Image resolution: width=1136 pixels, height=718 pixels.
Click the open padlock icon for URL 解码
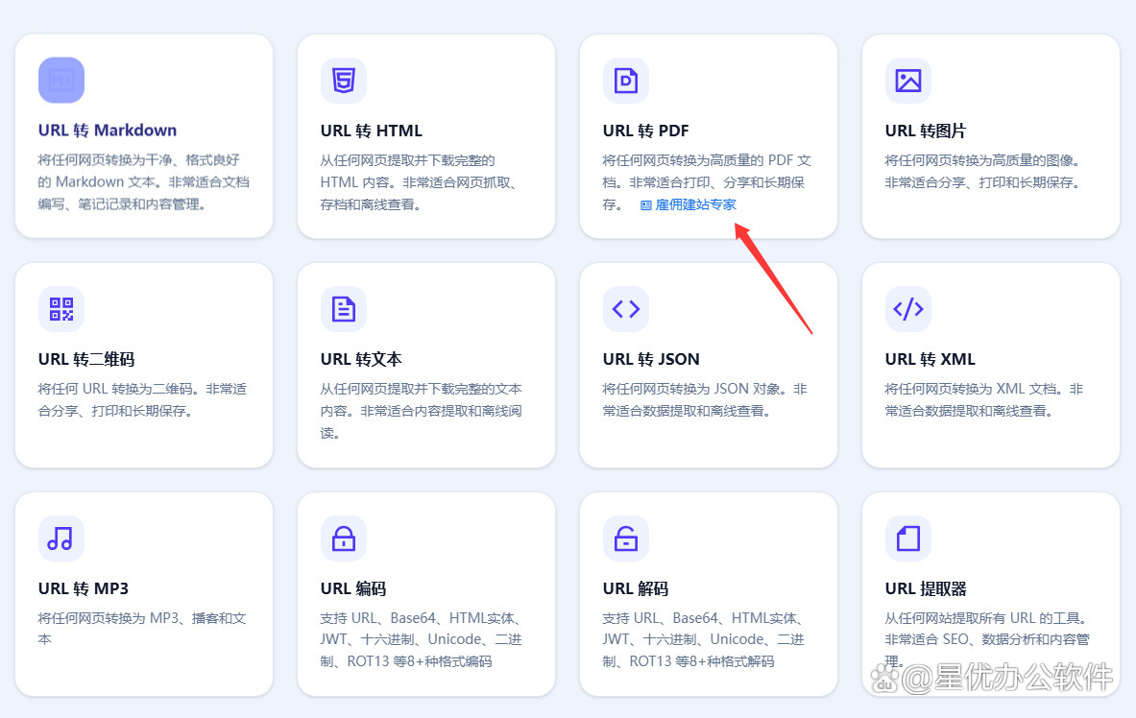626,538
